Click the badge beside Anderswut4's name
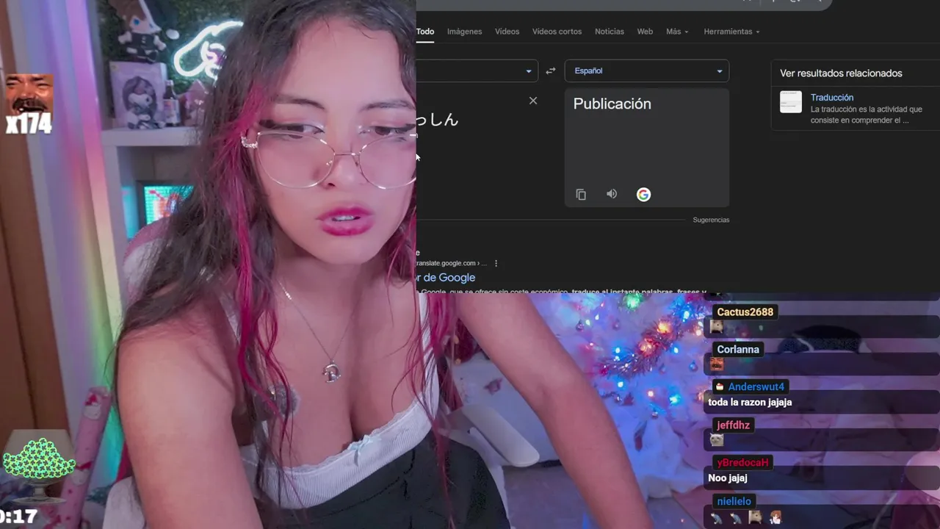Screen dimensions: 940x529 [x=720, y=387]
